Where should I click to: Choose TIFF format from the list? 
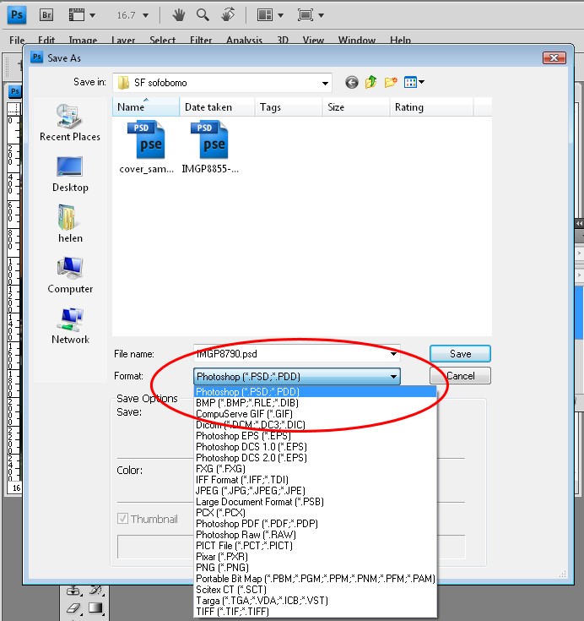coord(316,612)
